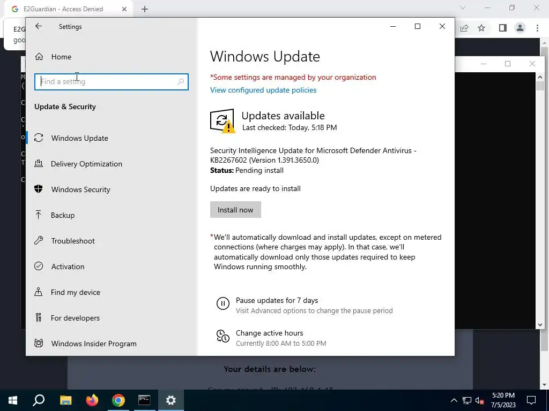Click 'Currently 8:00 AM to 5:00 PM' text
549x411 pixels.
point(281,343)
